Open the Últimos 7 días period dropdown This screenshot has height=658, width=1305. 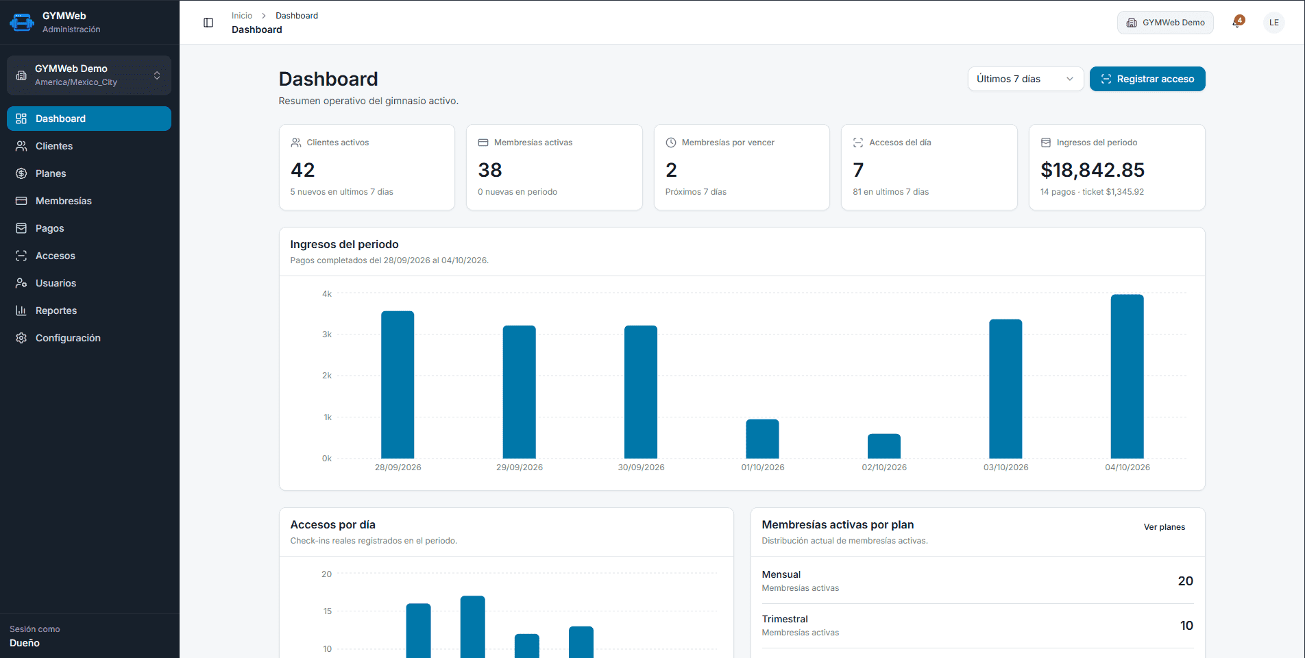coord(1025,79)
